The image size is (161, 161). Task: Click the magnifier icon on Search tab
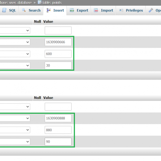(x=24, y=10)
